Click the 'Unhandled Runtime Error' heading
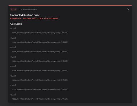The height and width of the screenshot is (106, 137). coord(25,15)
